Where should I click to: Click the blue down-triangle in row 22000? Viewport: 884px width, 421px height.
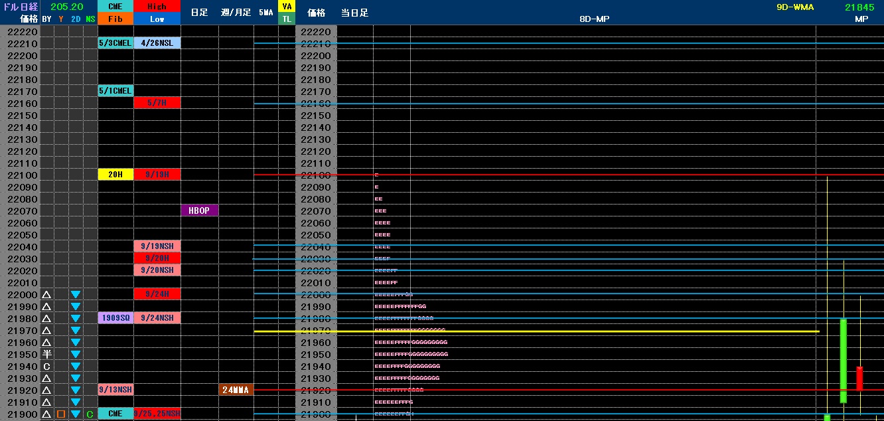[76, 294]
